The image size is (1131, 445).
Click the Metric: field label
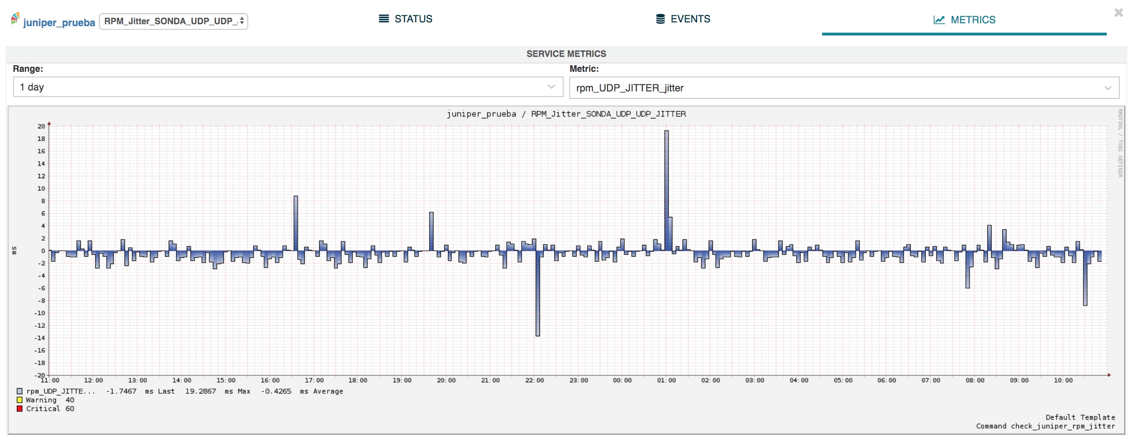click(x=584, y=69)
